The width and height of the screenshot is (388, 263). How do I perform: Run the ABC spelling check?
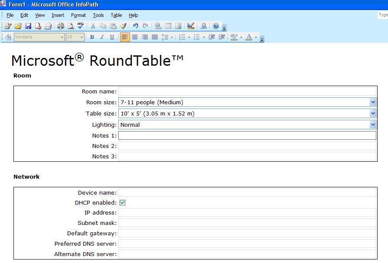click(x=81, y=26)
